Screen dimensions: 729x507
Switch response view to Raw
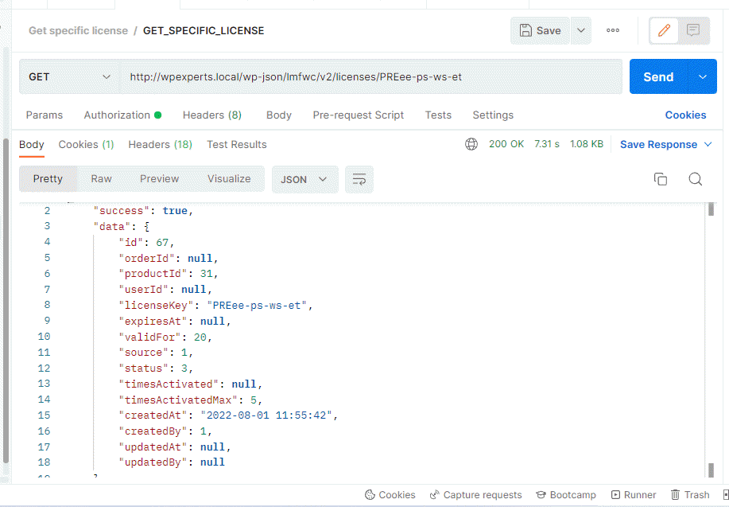(101, 179)
